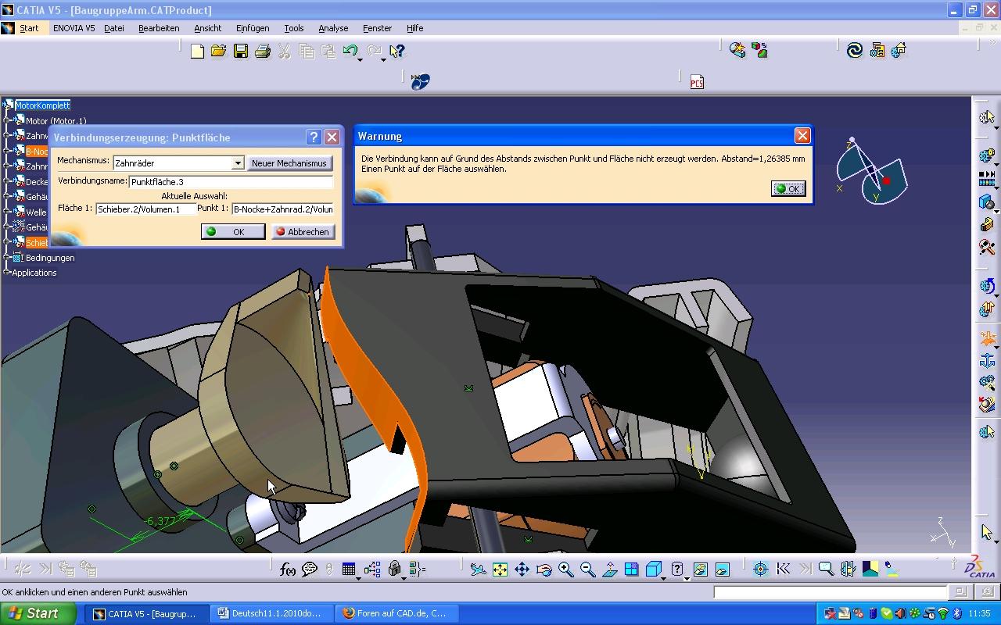Click the dialog help question mark button
This screenshot has width=1001, height=625.
(x=314, y=137)
